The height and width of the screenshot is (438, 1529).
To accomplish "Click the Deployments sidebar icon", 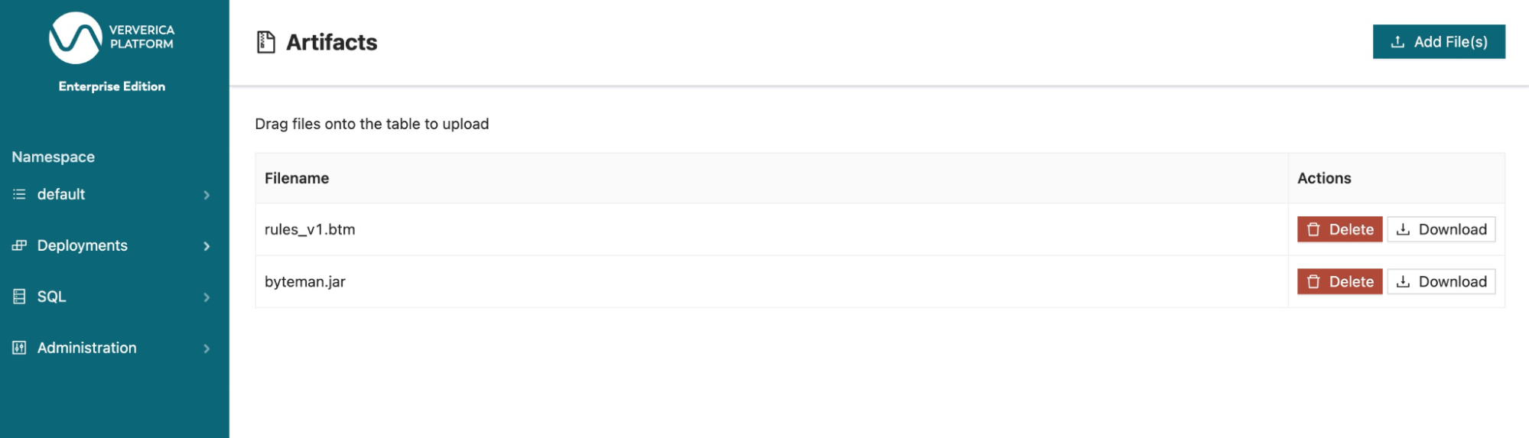I will [x=19, y=245].
